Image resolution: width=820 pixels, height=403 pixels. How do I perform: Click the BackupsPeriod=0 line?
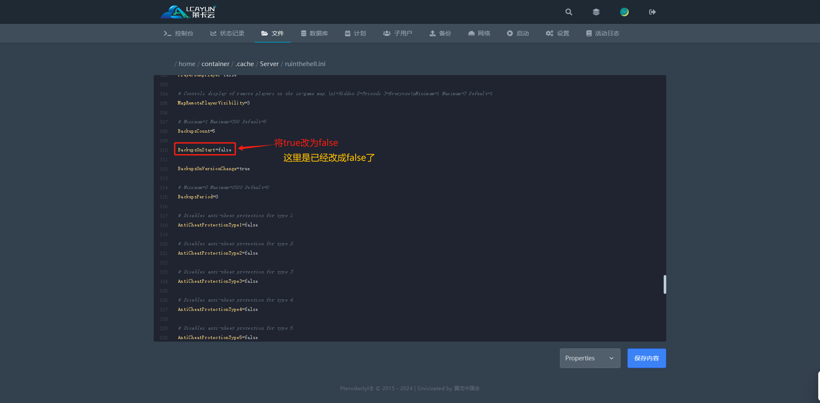click(198, 197)
